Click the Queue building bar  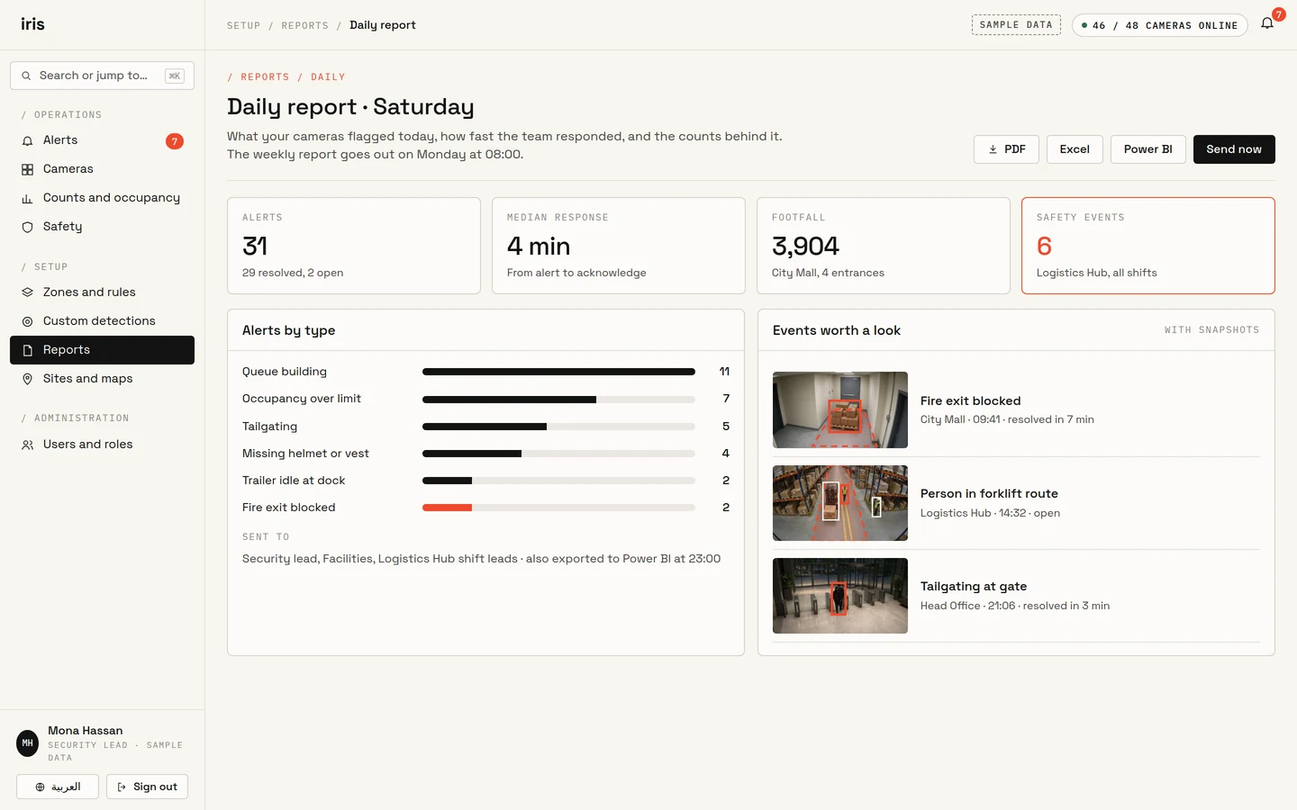pos(558,372)
